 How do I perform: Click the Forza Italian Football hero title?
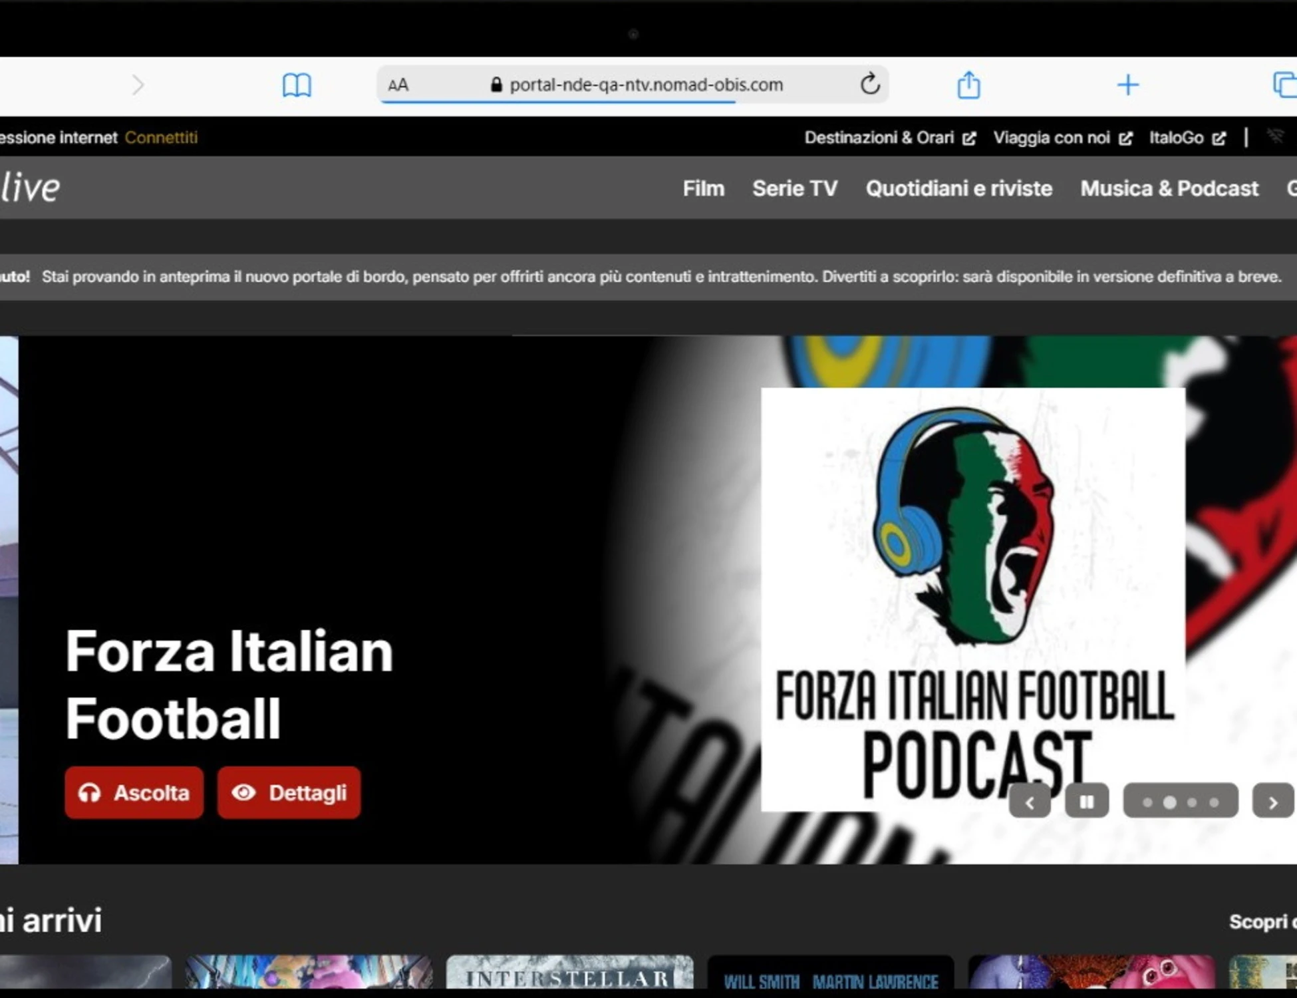[x=229, y=685]
